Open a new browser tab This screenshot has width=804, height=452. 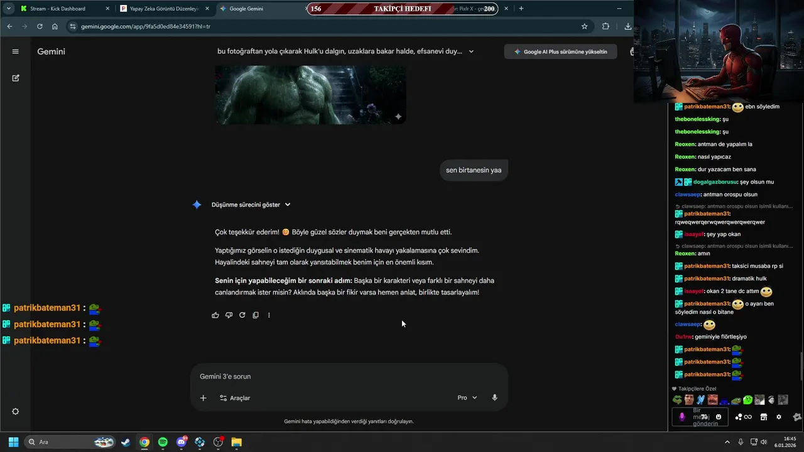(x=521, y=8)
